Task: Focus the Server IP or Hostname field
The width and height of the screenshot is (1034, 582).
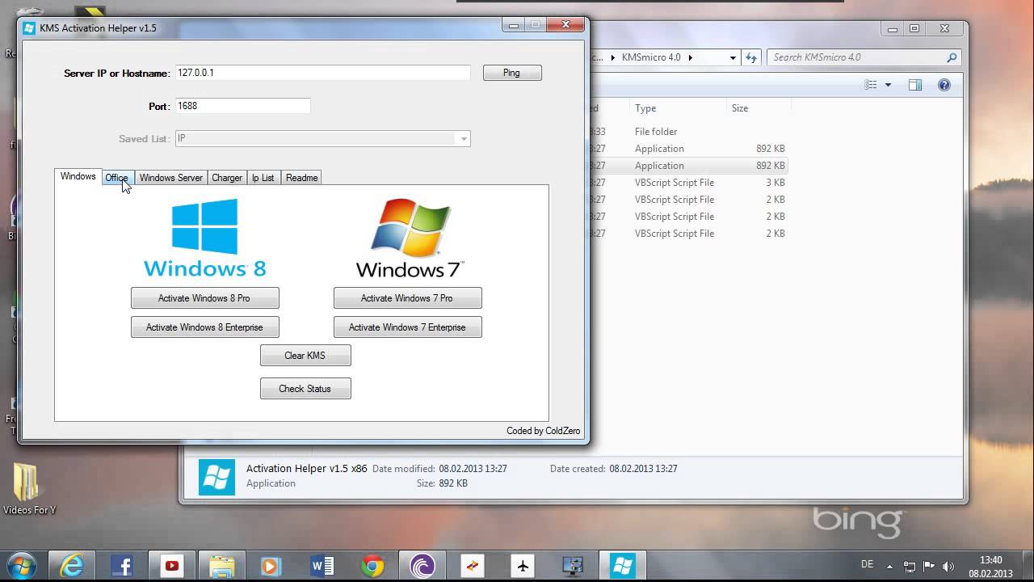Action: [x=322, y=73]
